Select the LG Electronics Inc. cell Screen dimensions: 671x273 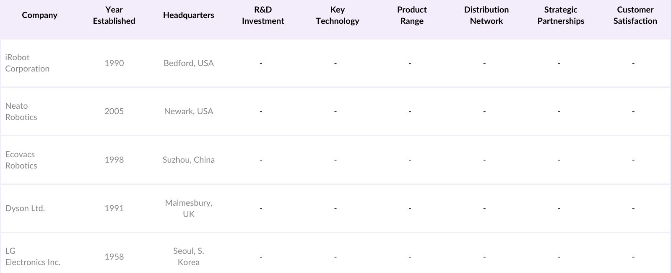point(33,257)
